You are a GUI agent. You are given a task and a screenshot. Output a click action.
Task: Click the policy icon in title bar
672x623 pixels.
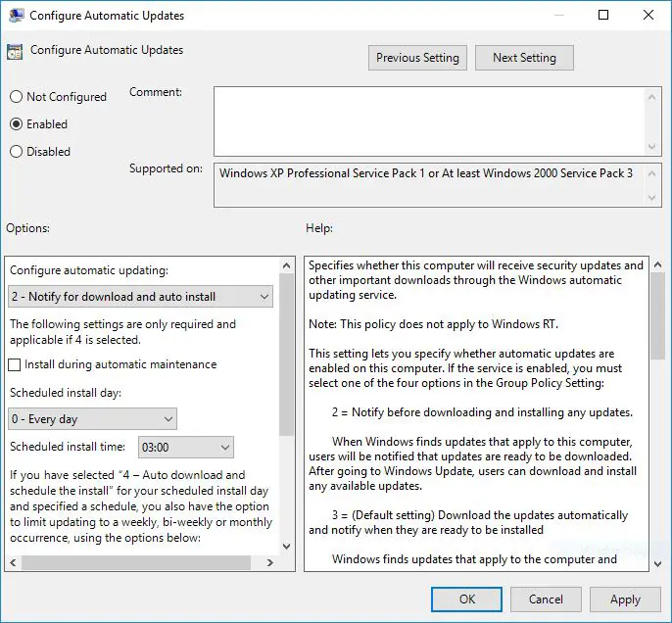point(15,16)
